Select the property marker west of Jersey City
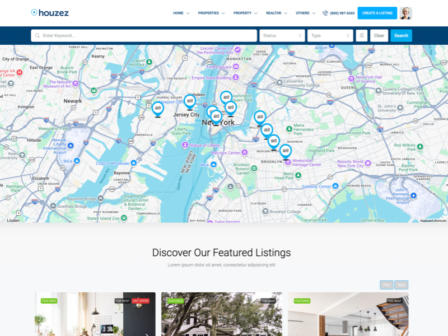 158,109
